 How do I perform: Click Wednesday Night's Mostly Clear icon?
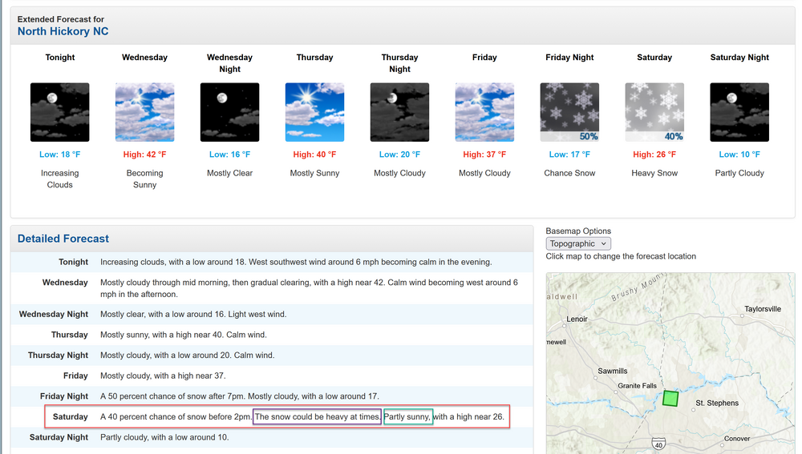click(229, 112)
